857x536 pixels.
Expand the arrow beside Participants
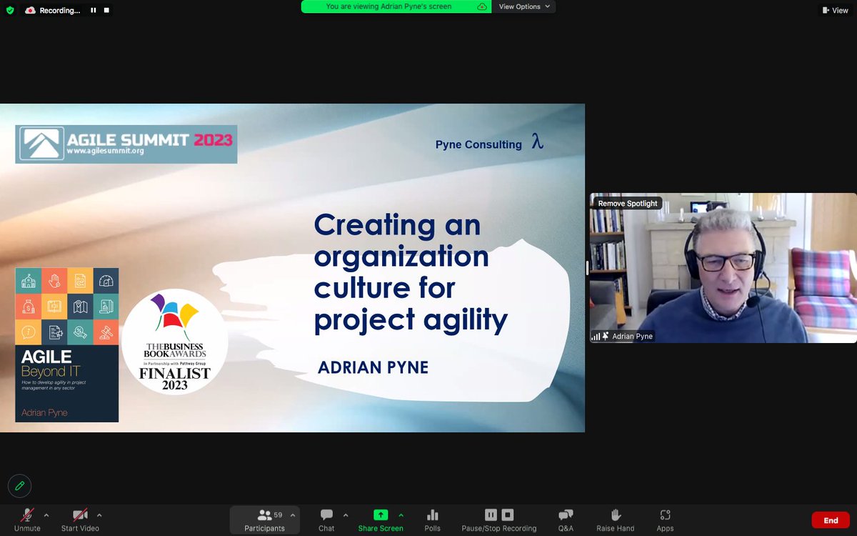point(293,515)
